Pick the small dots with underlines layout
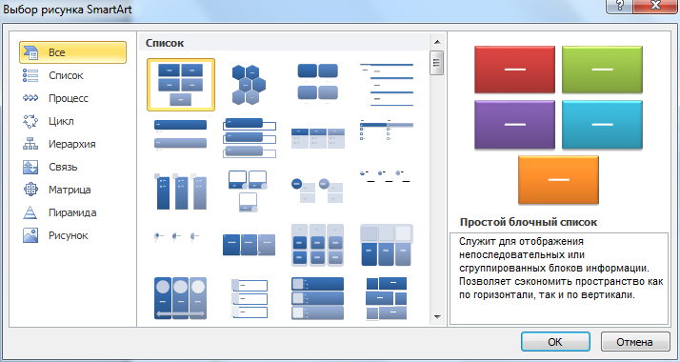 [385, 175]
